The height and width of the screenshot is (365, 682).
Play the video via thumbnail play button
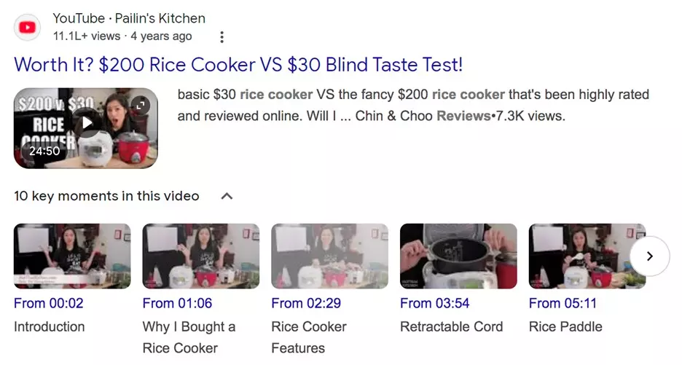(x=87, y=123)
